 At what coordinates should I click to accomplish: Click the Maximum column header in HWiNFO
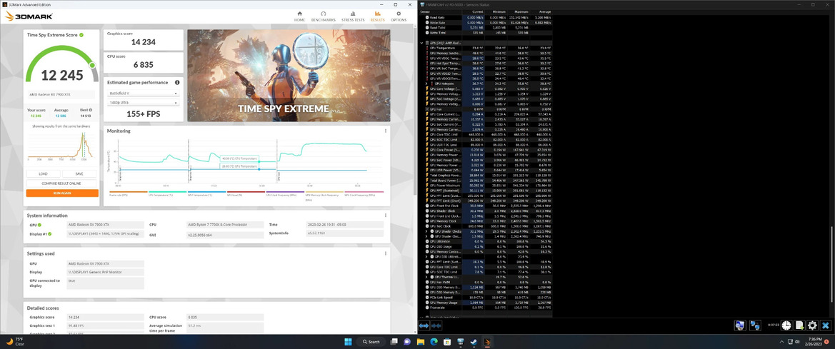(520, 11)
